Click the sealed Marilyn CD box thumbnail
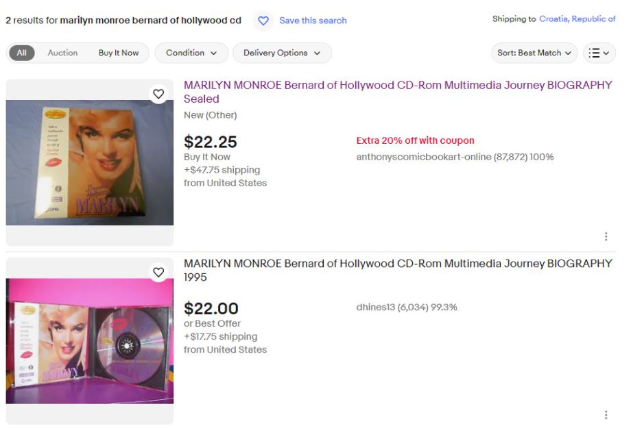Viewport: 631px width, 428px height. pyautogui.click(x=89, y=163)
